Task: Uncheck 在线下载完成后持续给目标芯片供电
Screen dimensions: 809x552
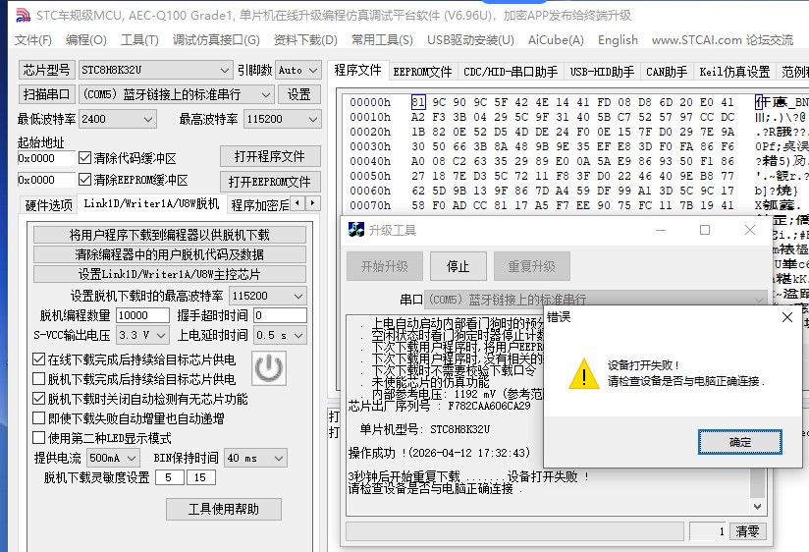Action: coord(38,359)
